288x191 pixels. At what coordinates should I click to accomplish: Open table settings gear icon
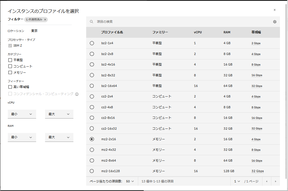(275, 22)
